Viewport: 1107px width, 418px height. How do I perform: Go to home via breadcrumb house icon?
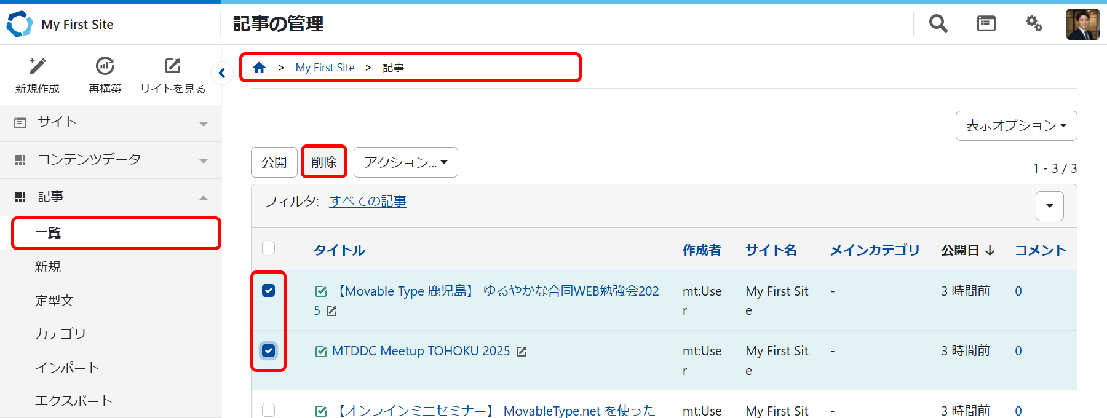pos(260,68)
